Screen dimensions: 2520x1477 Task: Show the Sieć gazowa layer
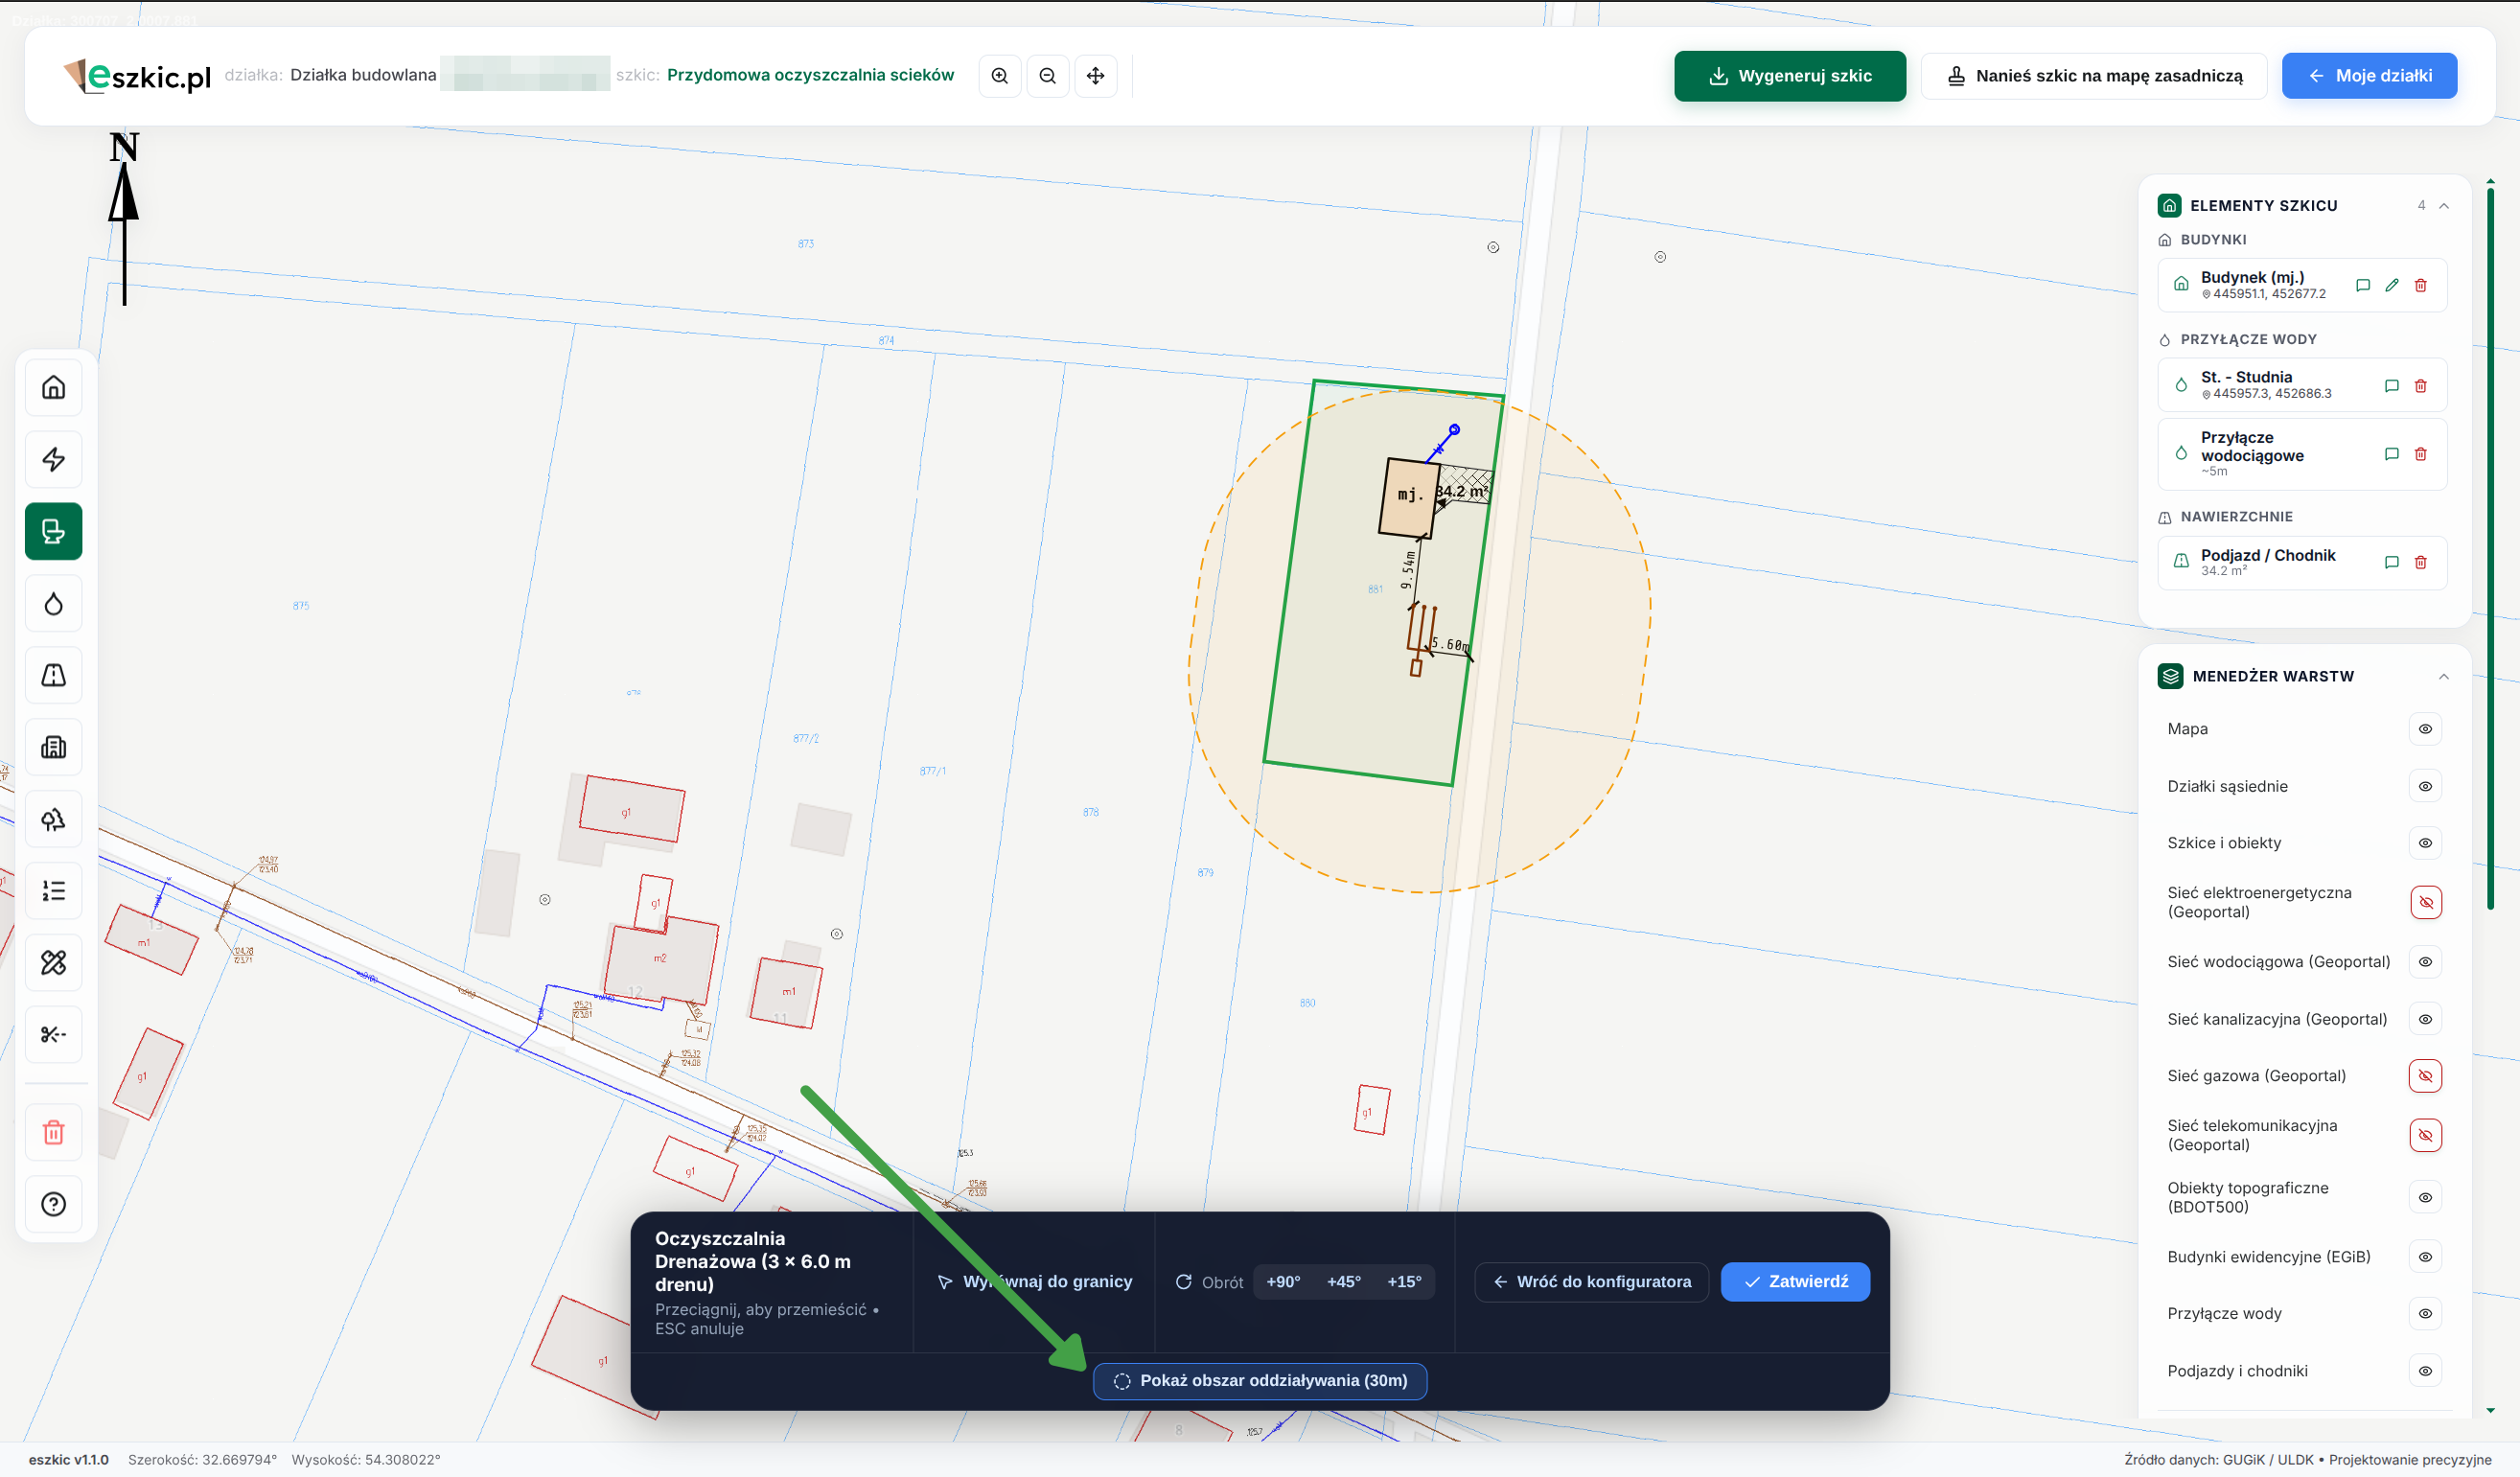click(2426, 1076)
